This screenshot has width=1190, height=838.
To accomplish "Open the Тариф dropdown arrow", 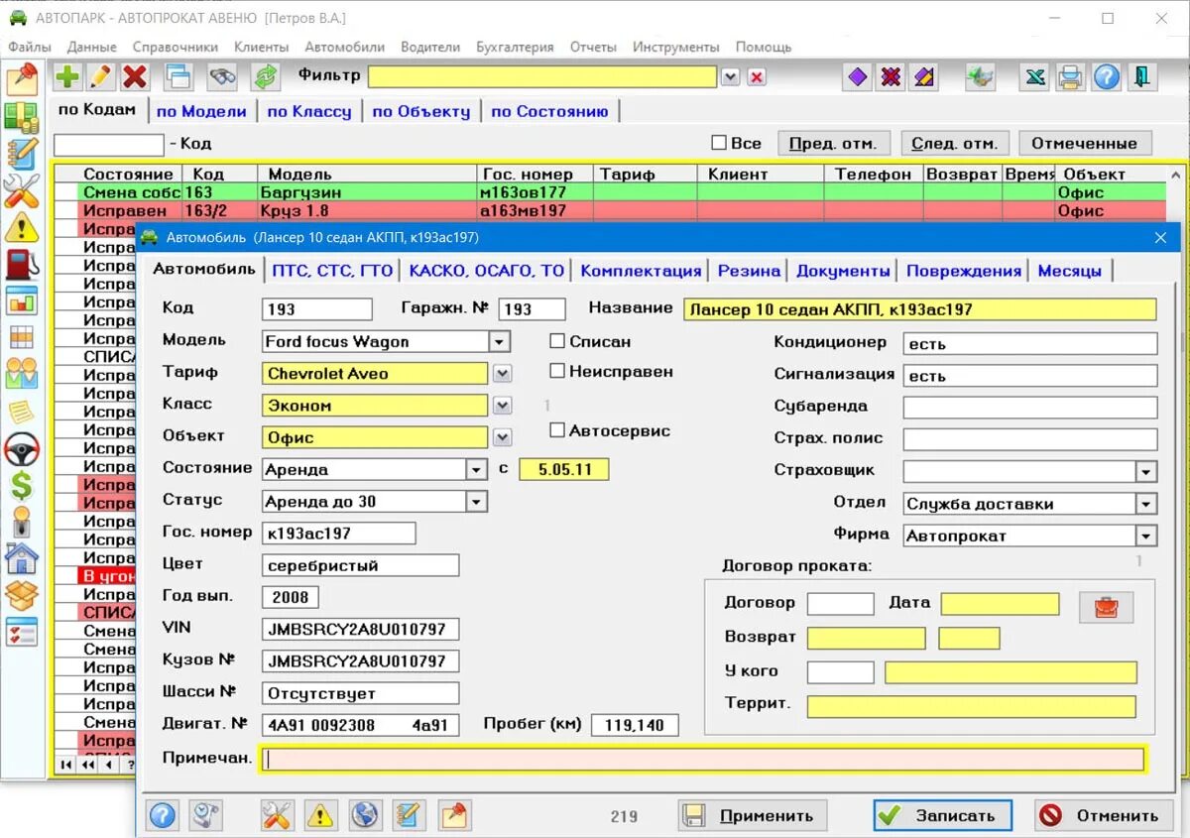I will [503, 374].
